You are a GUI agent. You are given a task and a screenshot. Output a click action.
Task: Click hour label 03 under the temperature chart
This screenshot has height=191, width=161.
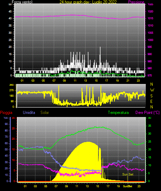pyautogui.click(x=35, y=186)
